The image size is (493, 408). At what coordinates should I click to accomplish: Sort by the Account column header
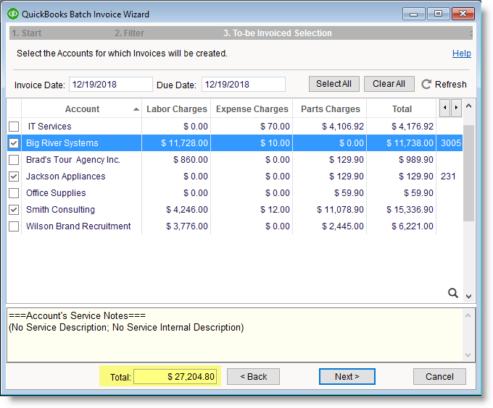[x=82, y=109]
